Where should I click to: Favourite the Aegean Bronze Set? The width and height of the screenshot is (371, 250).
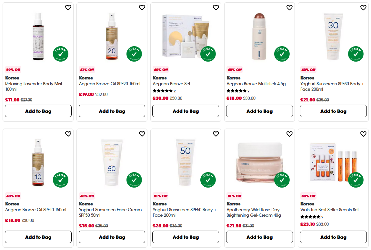point(216,7)
